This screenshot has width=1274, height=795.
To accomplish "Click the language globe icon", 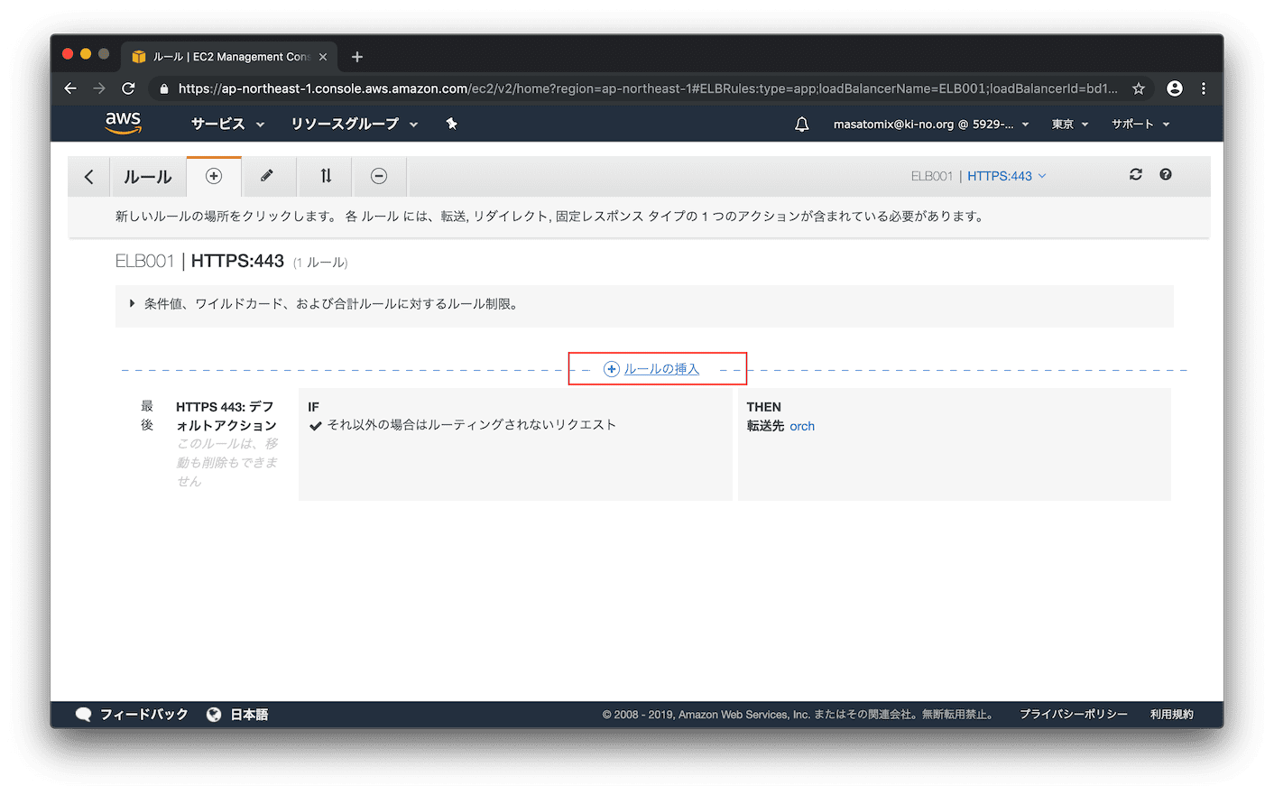I will [x=214, y=715].
